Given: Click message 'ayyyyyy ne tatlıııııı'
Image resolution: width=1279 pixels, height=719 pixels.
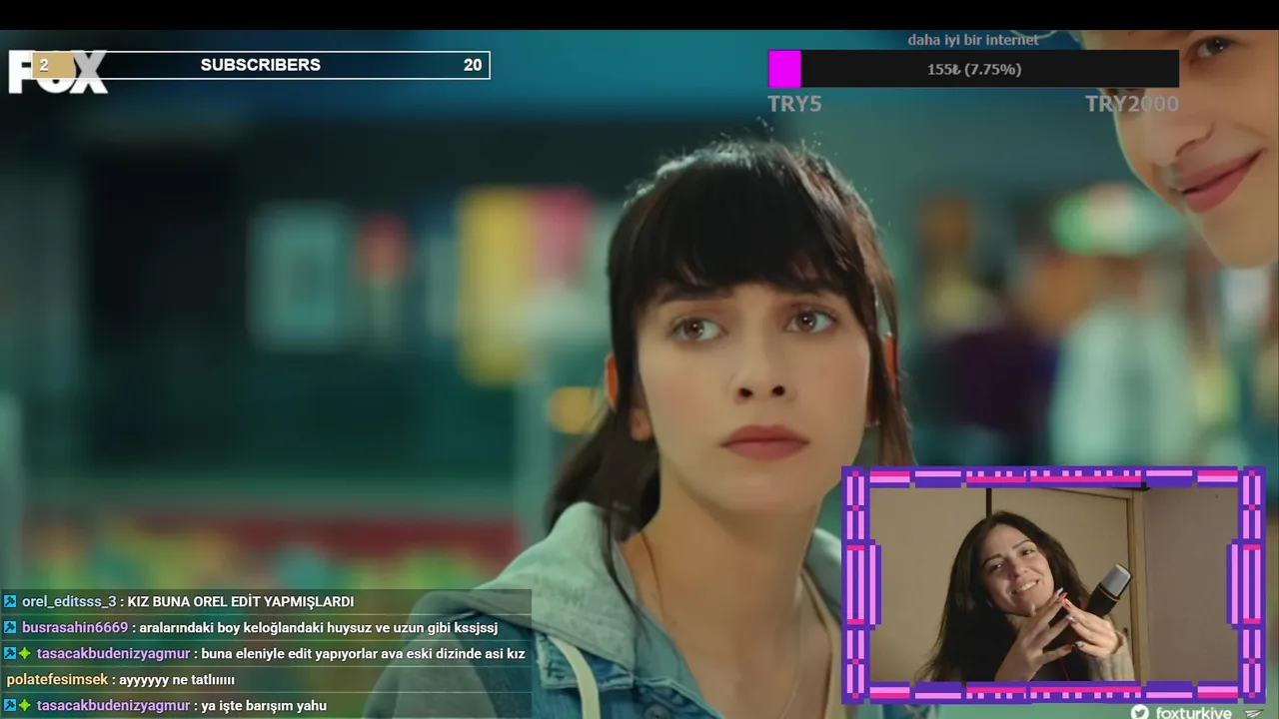Looking at the screenshot, I should pos(177,679).
